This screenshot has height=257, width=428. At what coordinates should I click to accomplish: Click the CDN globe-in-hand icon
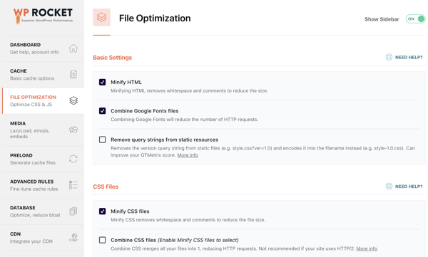click(73, 237)
